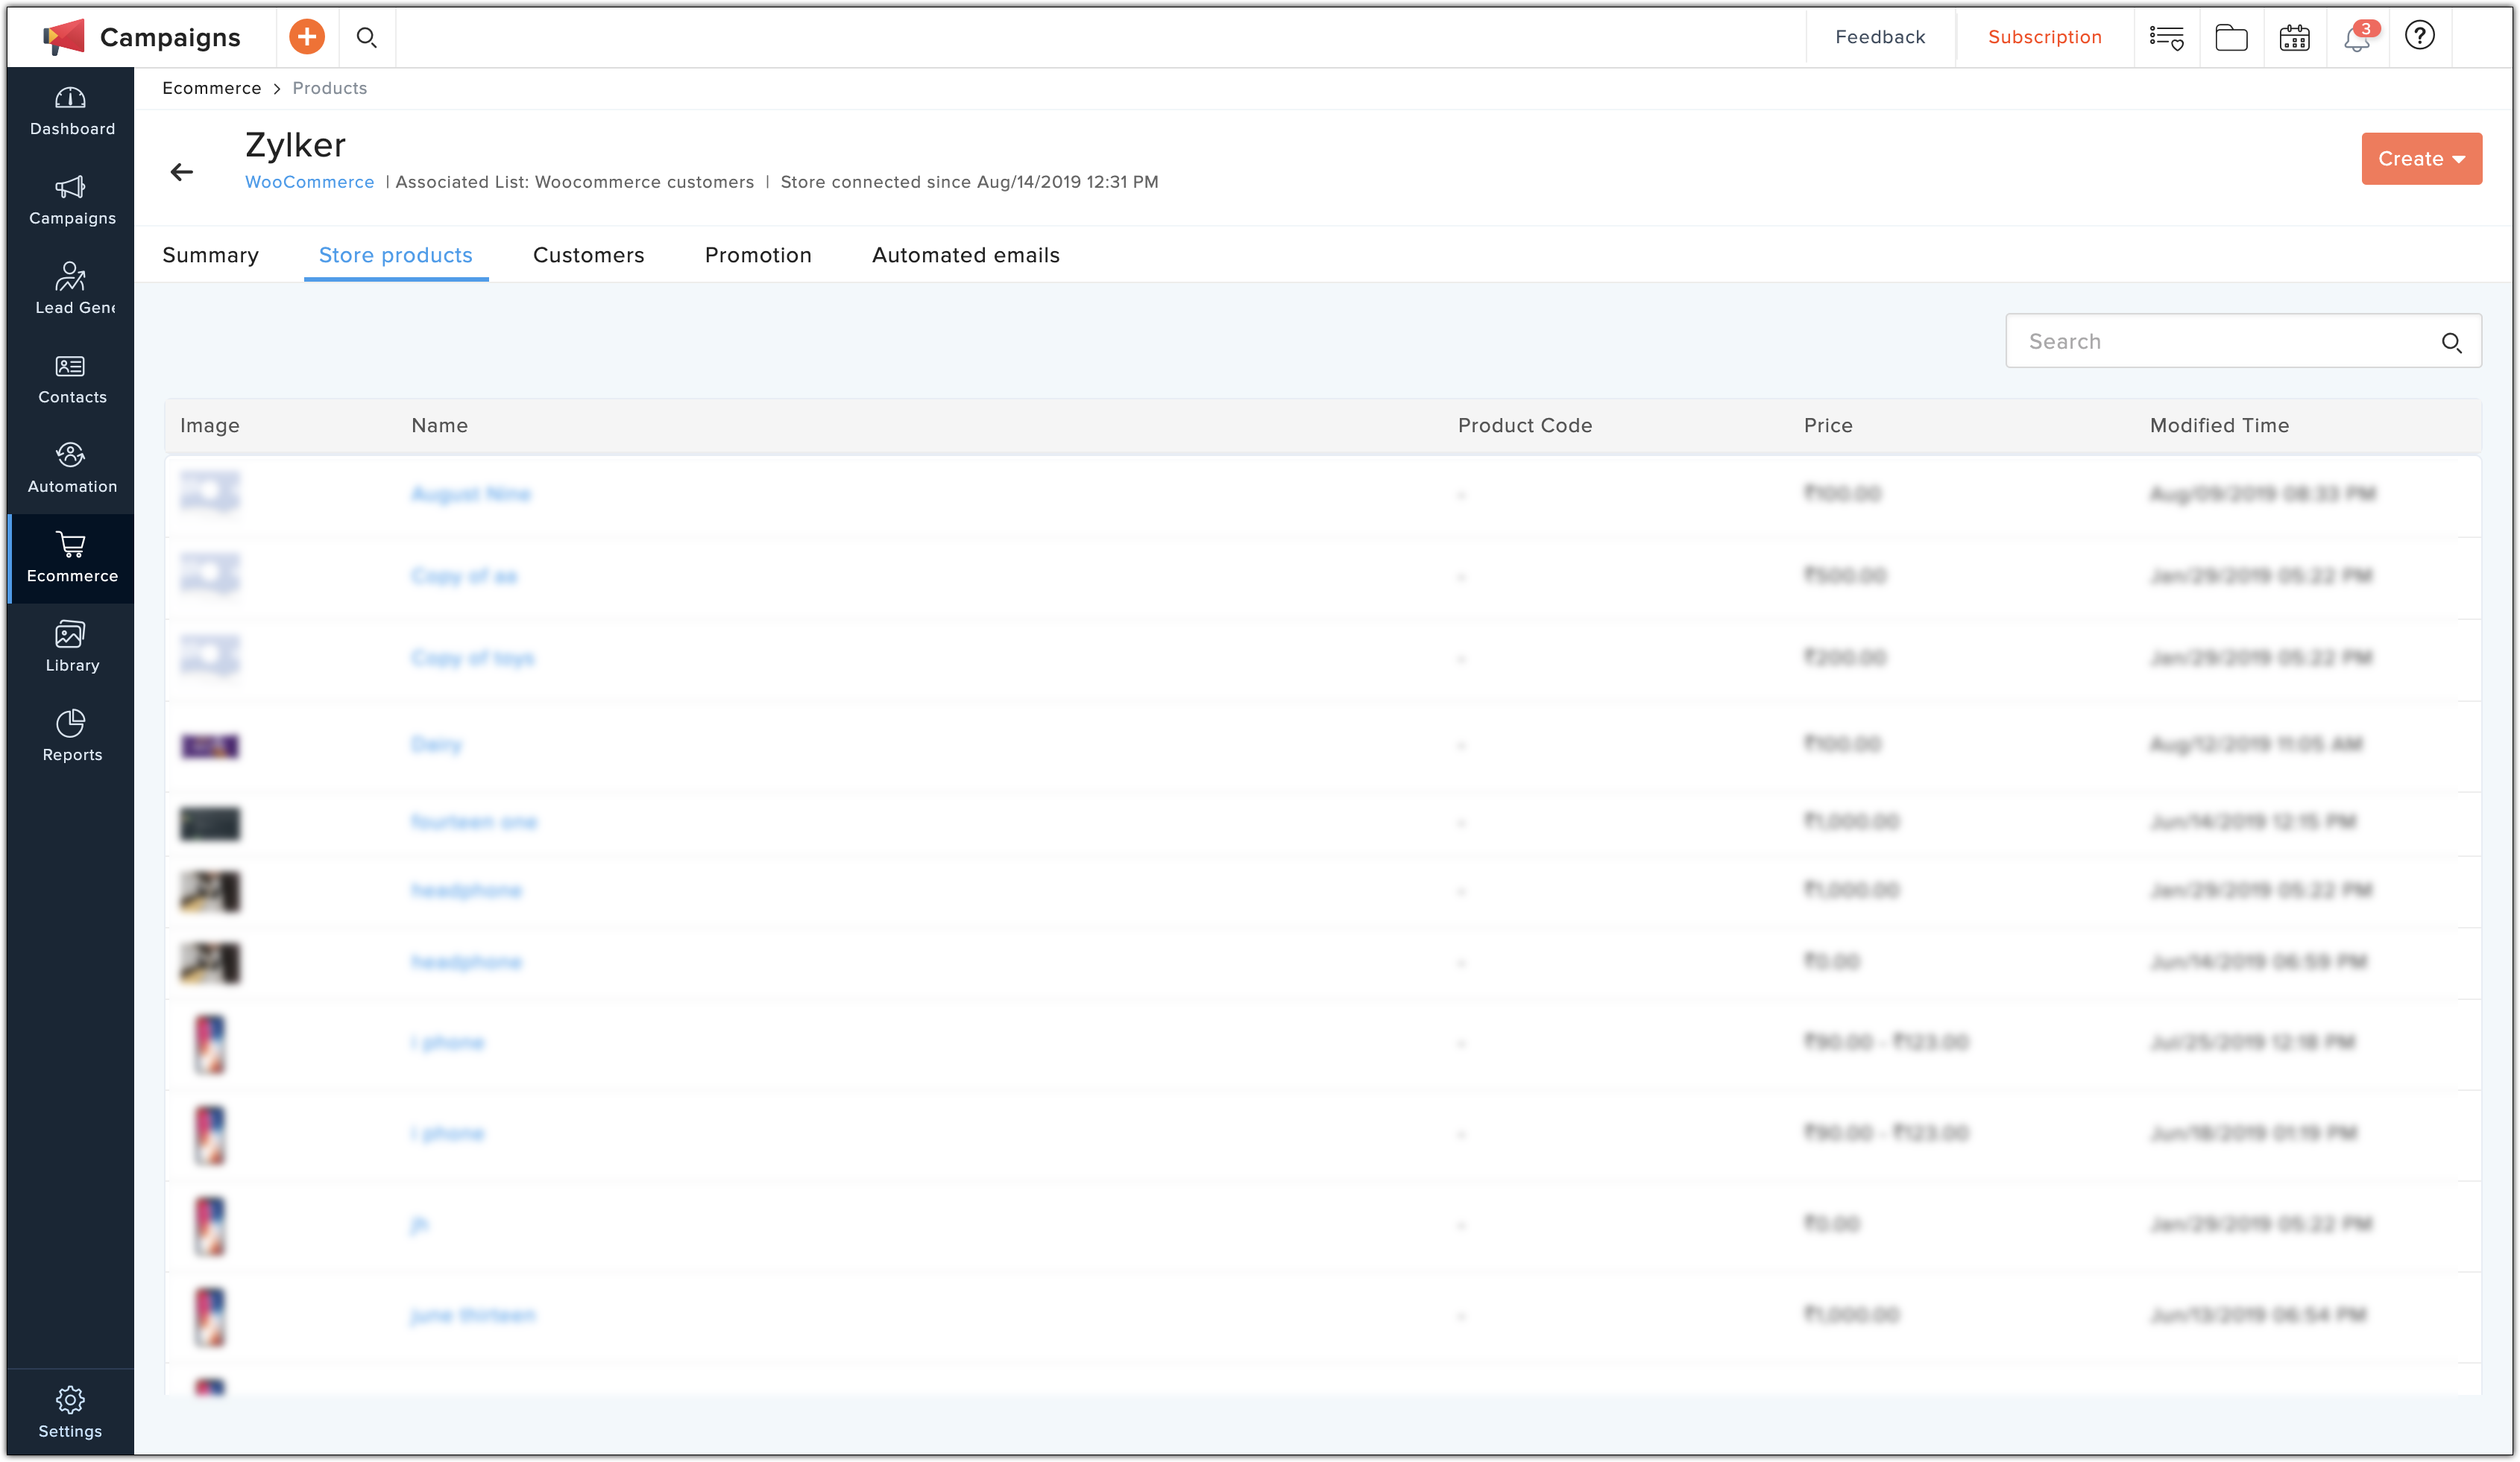Open Reports in the sidebar
This screenshot has width=2520, height=1462.
click(71, 735)
